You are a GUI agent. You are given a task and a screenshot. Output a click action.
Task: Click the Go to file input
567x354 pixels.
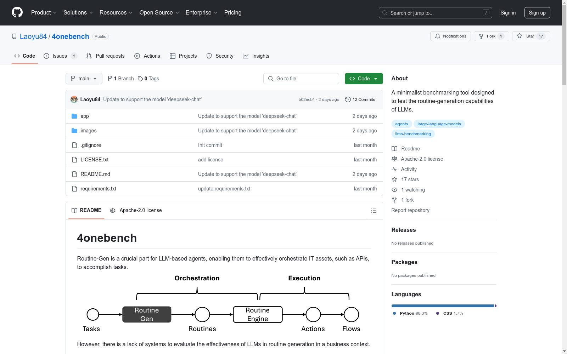tap(301, 79)
